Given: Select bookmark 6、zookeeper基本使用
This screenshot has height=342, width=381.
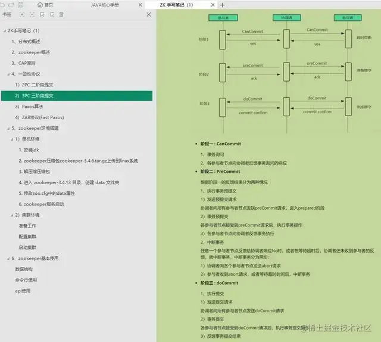Looking at the screenshot, I should [x=35, y=259].
